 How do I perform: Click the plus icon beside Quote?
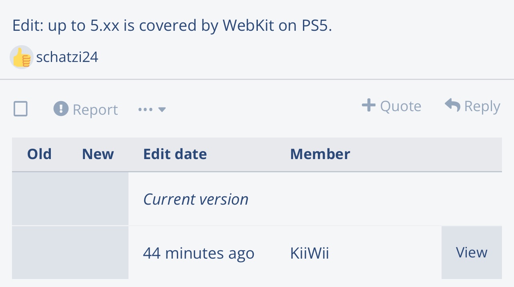[369, 106]
